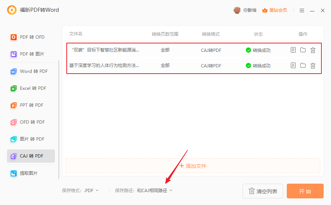
Task: Open output folder for first file
Action: [303, 50]
